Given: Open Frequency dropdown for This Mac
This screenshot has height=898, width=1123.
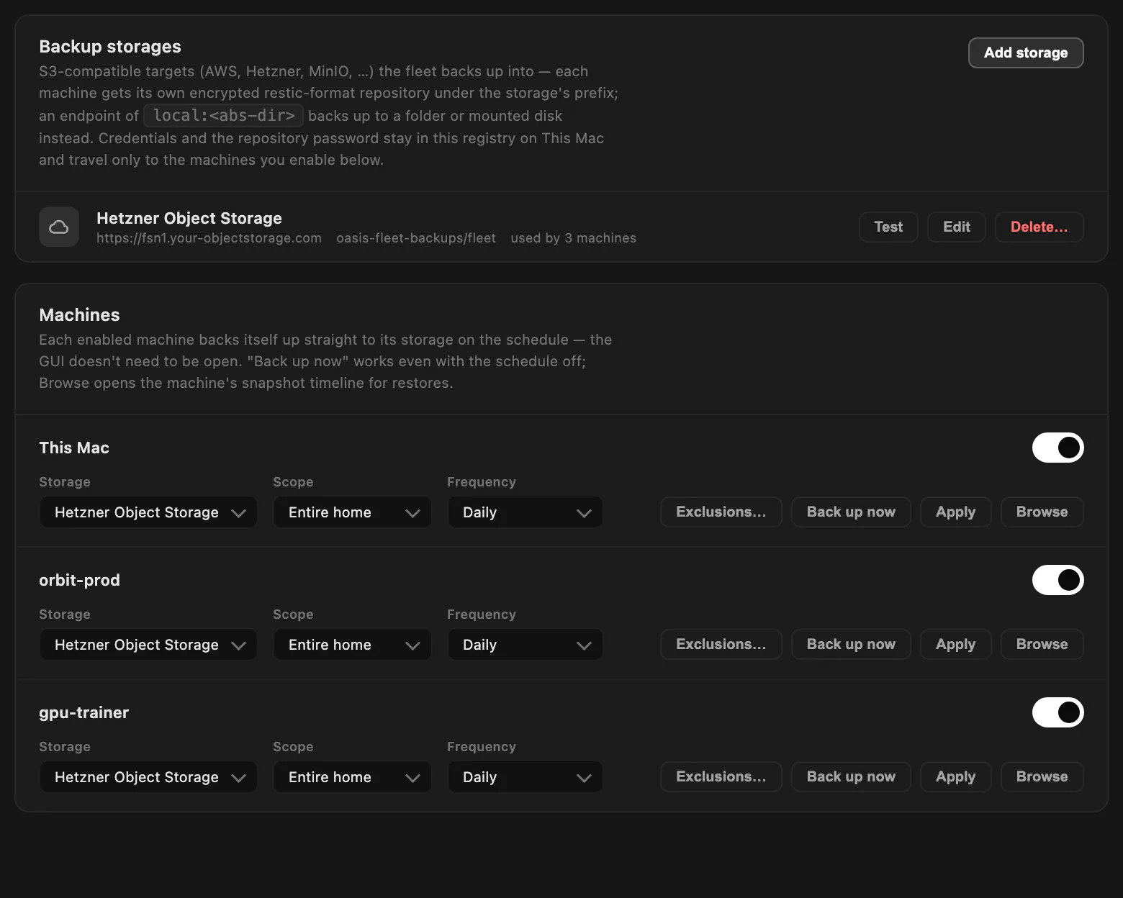Looking at the screenshot, I should (x=525, y=512).
